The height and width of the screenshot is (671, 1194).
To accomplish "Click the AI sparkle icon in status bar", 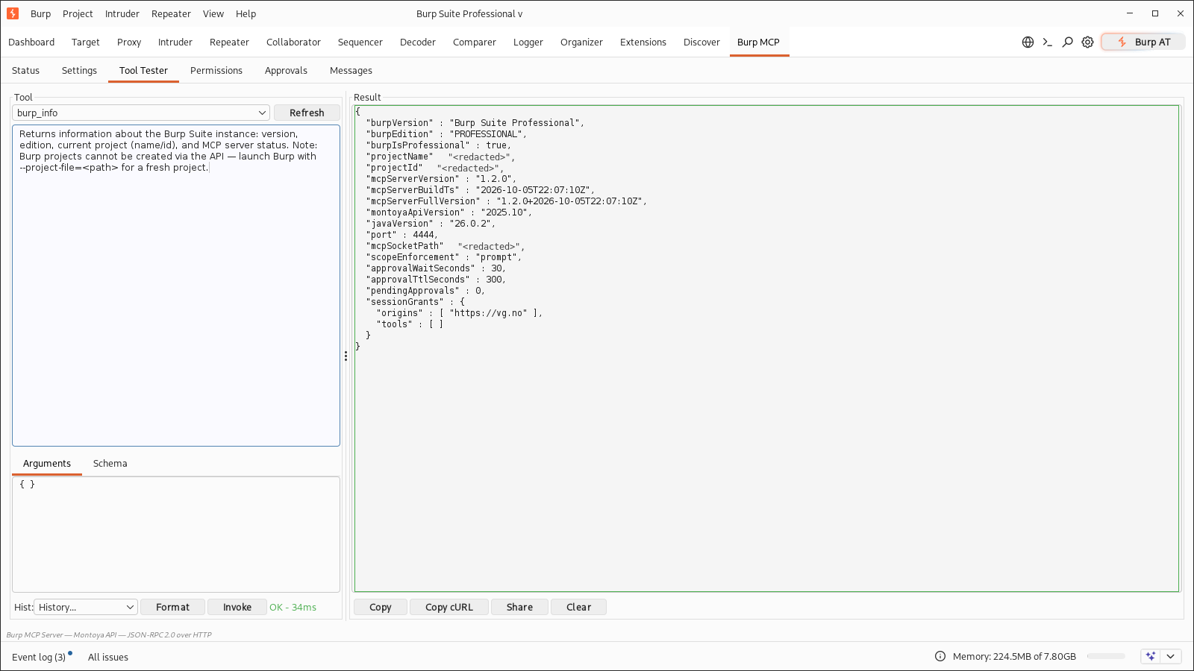I will (1151, 656).
